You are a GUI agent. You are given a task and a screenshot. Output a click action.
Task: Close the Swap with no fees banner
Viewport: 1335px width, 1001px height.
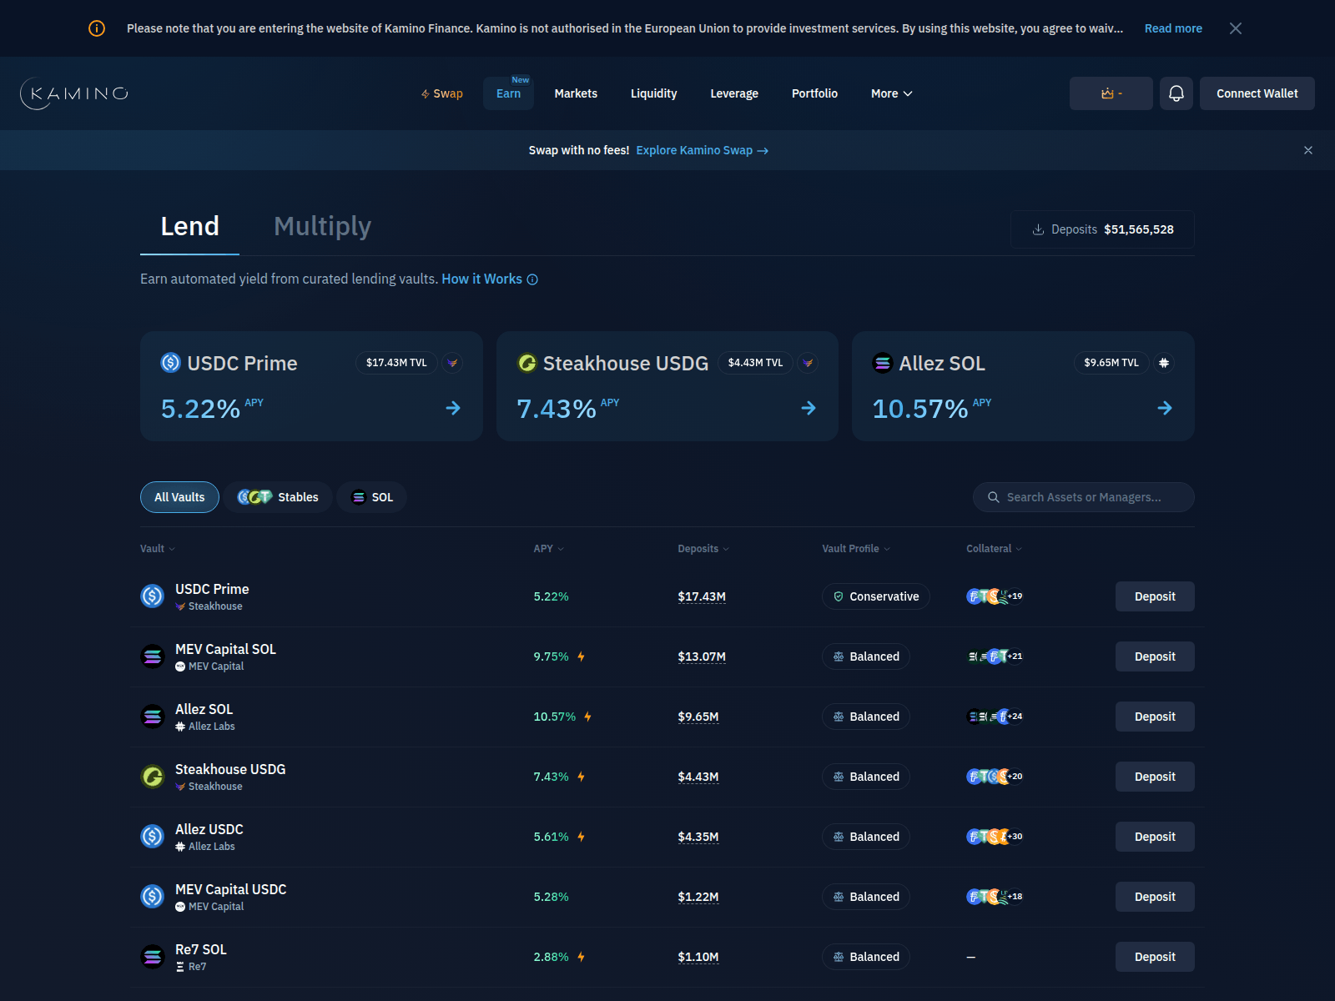coord(1308,150)
